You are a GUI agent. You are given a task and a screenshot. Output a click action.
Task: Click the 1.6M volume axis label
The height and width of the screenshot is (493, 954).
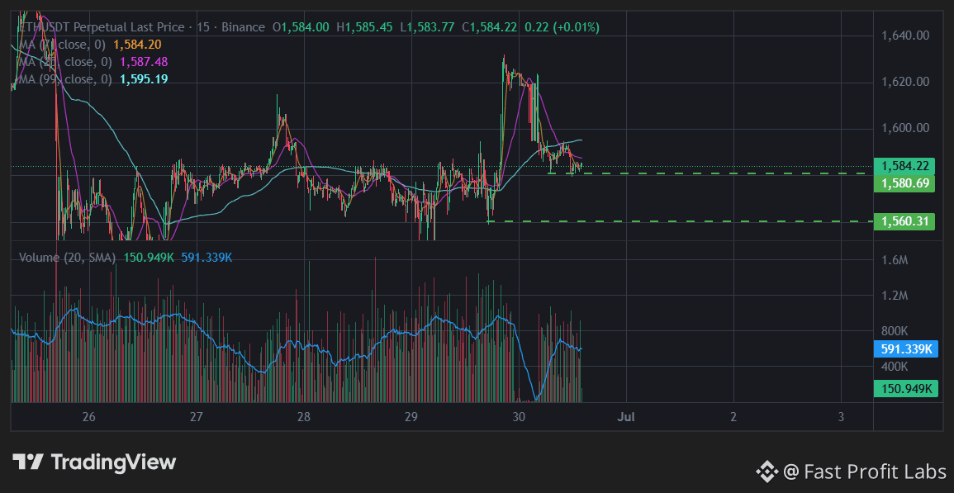click(895, 260)
